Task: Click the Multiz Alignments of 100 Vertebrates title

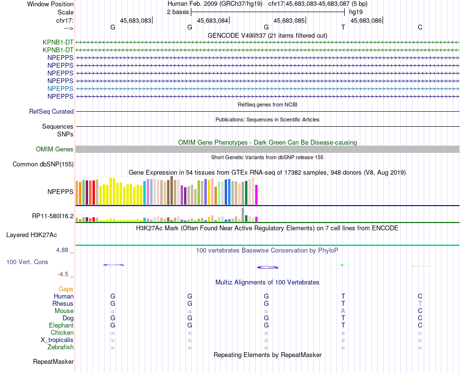Action: coord(267,283)
